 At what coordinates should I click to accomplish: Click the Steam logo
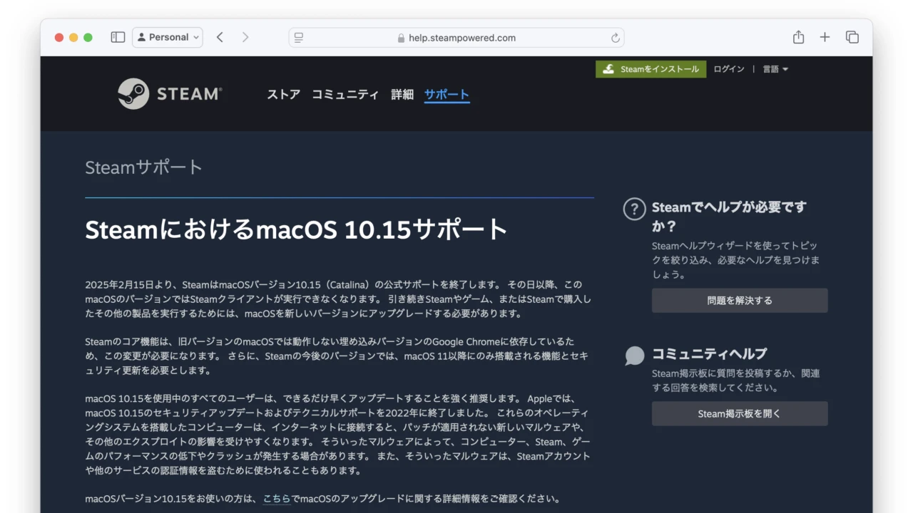coord(170,93)
